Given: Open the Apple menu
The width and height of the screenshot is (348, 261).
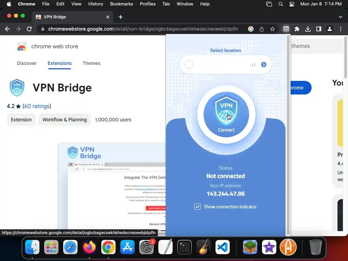Looking at the screenshot, I should [x=9, y=4].
